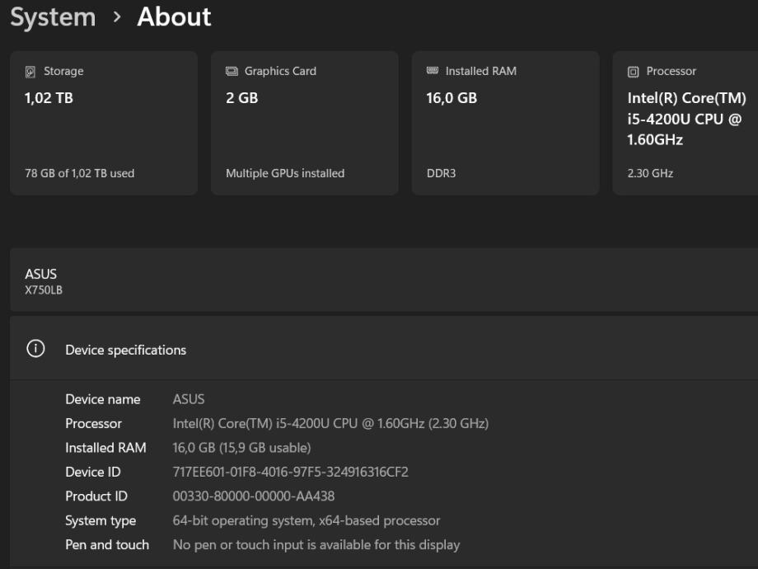Click the Product ID 00330-80000-00000-AA438 value

[253, 496]
